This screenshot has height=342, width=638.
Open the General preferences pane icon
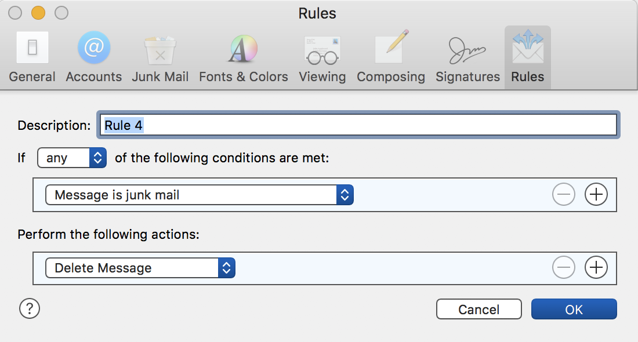coord(32,48)
